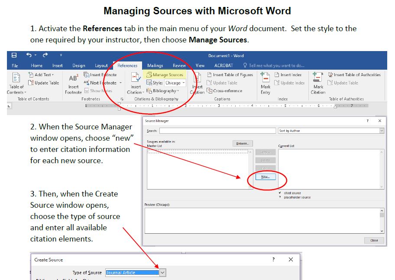Click Show Notes
The width and height of the screenshot is (395, 280).
tap(98, 90)
